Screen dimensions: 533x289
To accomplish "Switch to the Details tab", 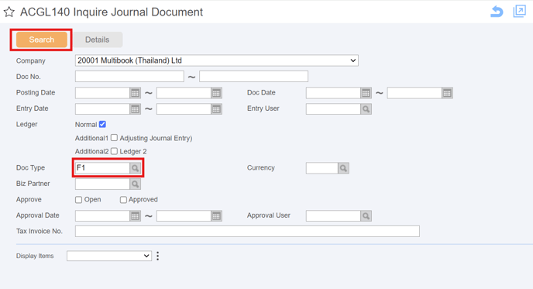I will tap(97, 40).
